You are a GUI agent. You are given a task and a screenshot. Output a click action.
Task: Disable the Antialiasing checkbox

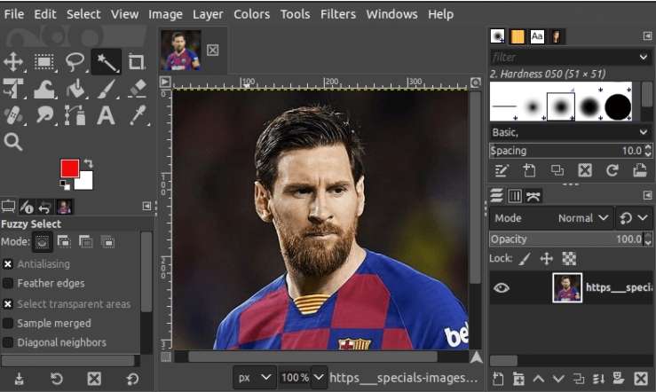coord(8,264)
